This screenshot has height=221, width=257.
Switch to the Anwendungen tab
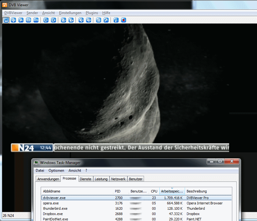[x=48, y=179]
